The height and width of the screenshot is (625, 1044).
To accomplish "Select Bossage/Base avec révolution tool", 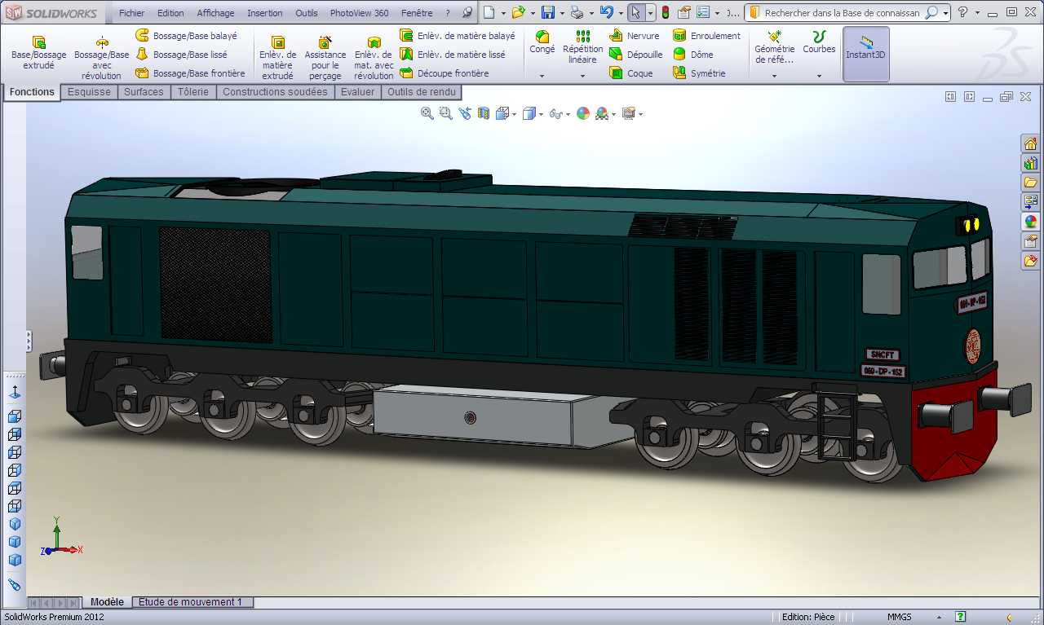I will 101,59.
